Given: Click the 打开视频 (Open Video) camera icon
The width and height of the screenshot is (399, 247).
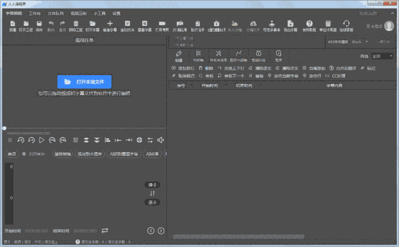Looking at the screenshot, I should [x=162, y=25].
